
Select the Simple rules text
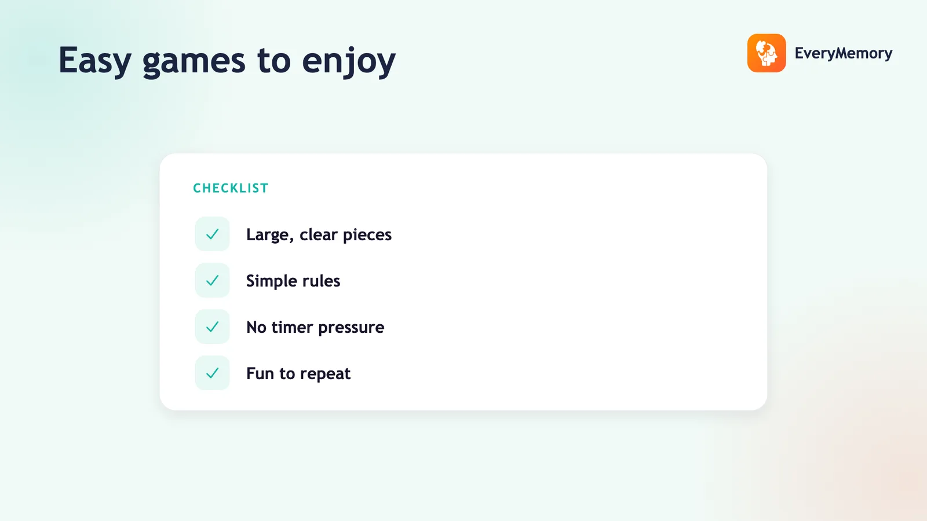pyautogui.click(x=293, y=281)
